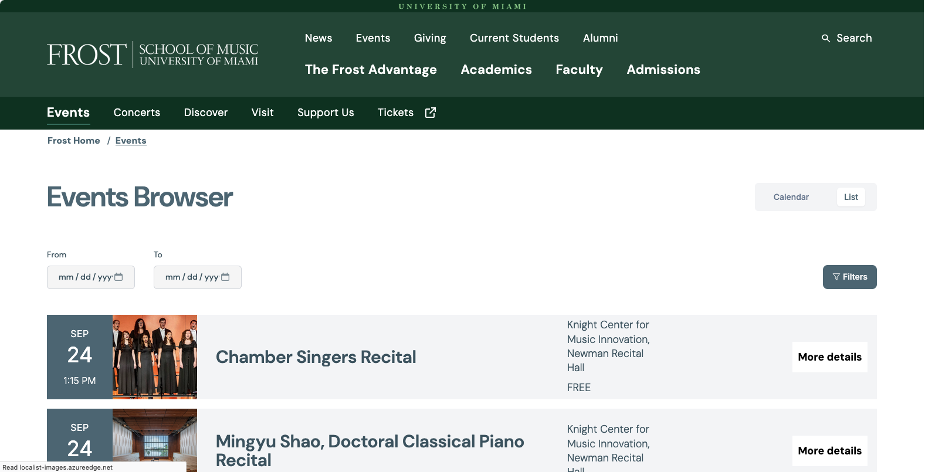Open Mingyu Shao Doctoral Classical Piano Recital title
925x472 pixels.
click(370, 451)
